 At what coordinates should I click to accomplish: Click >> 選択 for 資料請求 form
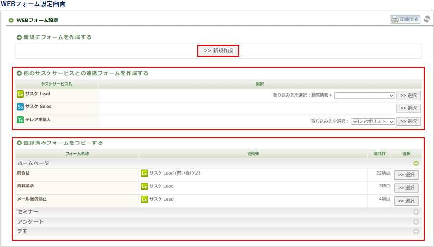[x=406, y=188]
